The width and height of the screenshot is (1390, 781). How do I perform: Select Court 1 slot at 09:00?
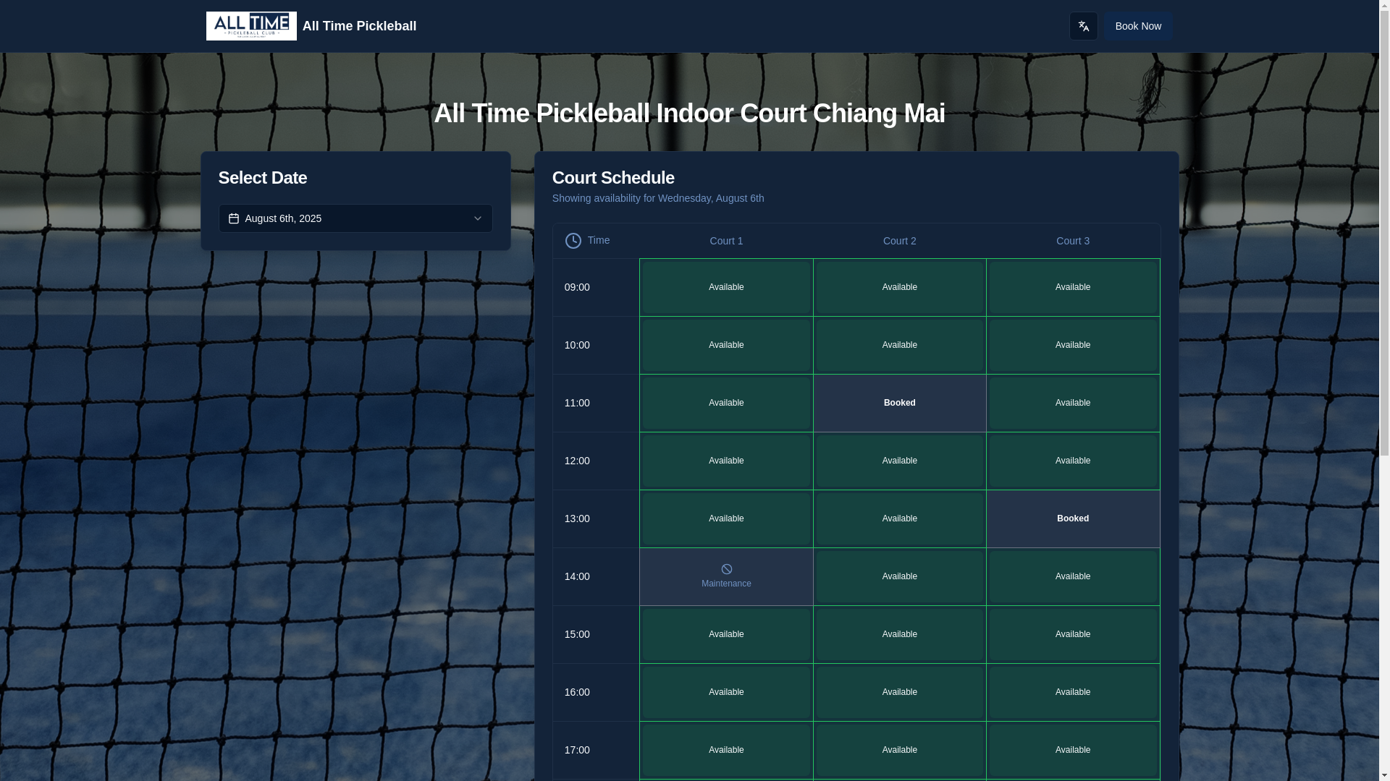point(726,287)
